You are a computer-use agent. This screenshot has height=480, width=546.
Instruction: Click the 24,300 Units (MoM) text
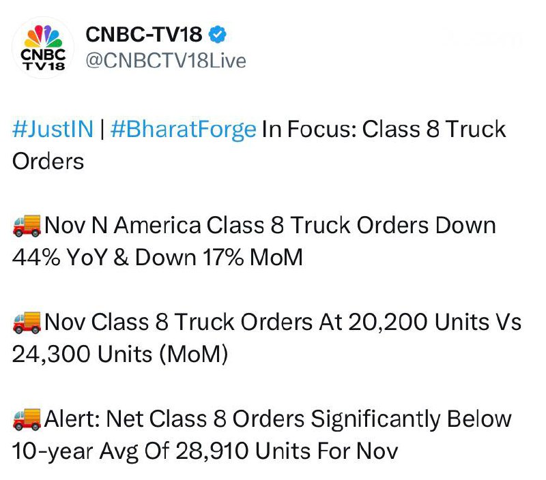tap(119, 354)
